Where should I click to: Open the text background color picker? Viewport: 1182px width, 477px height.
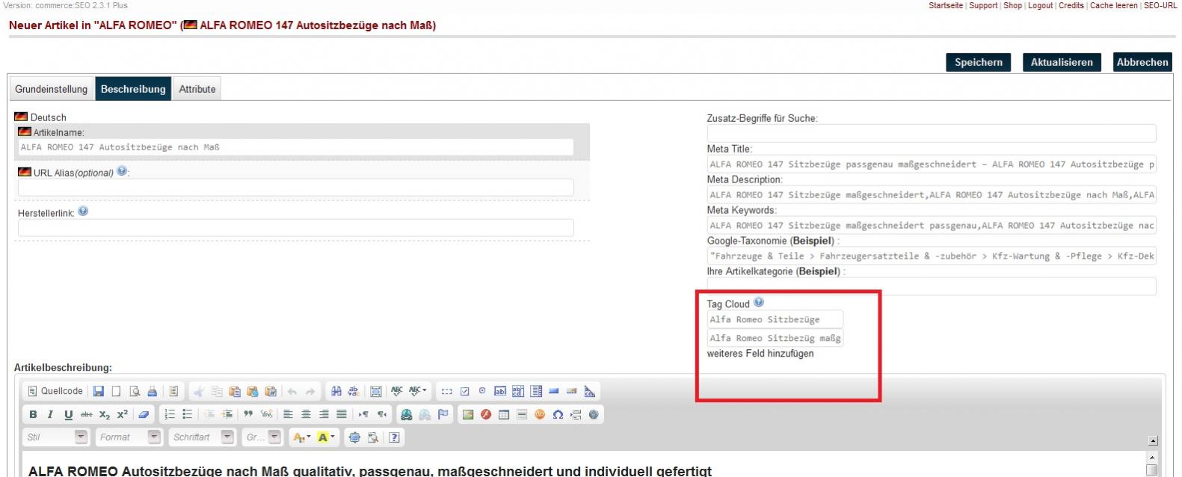click(327, 437)
